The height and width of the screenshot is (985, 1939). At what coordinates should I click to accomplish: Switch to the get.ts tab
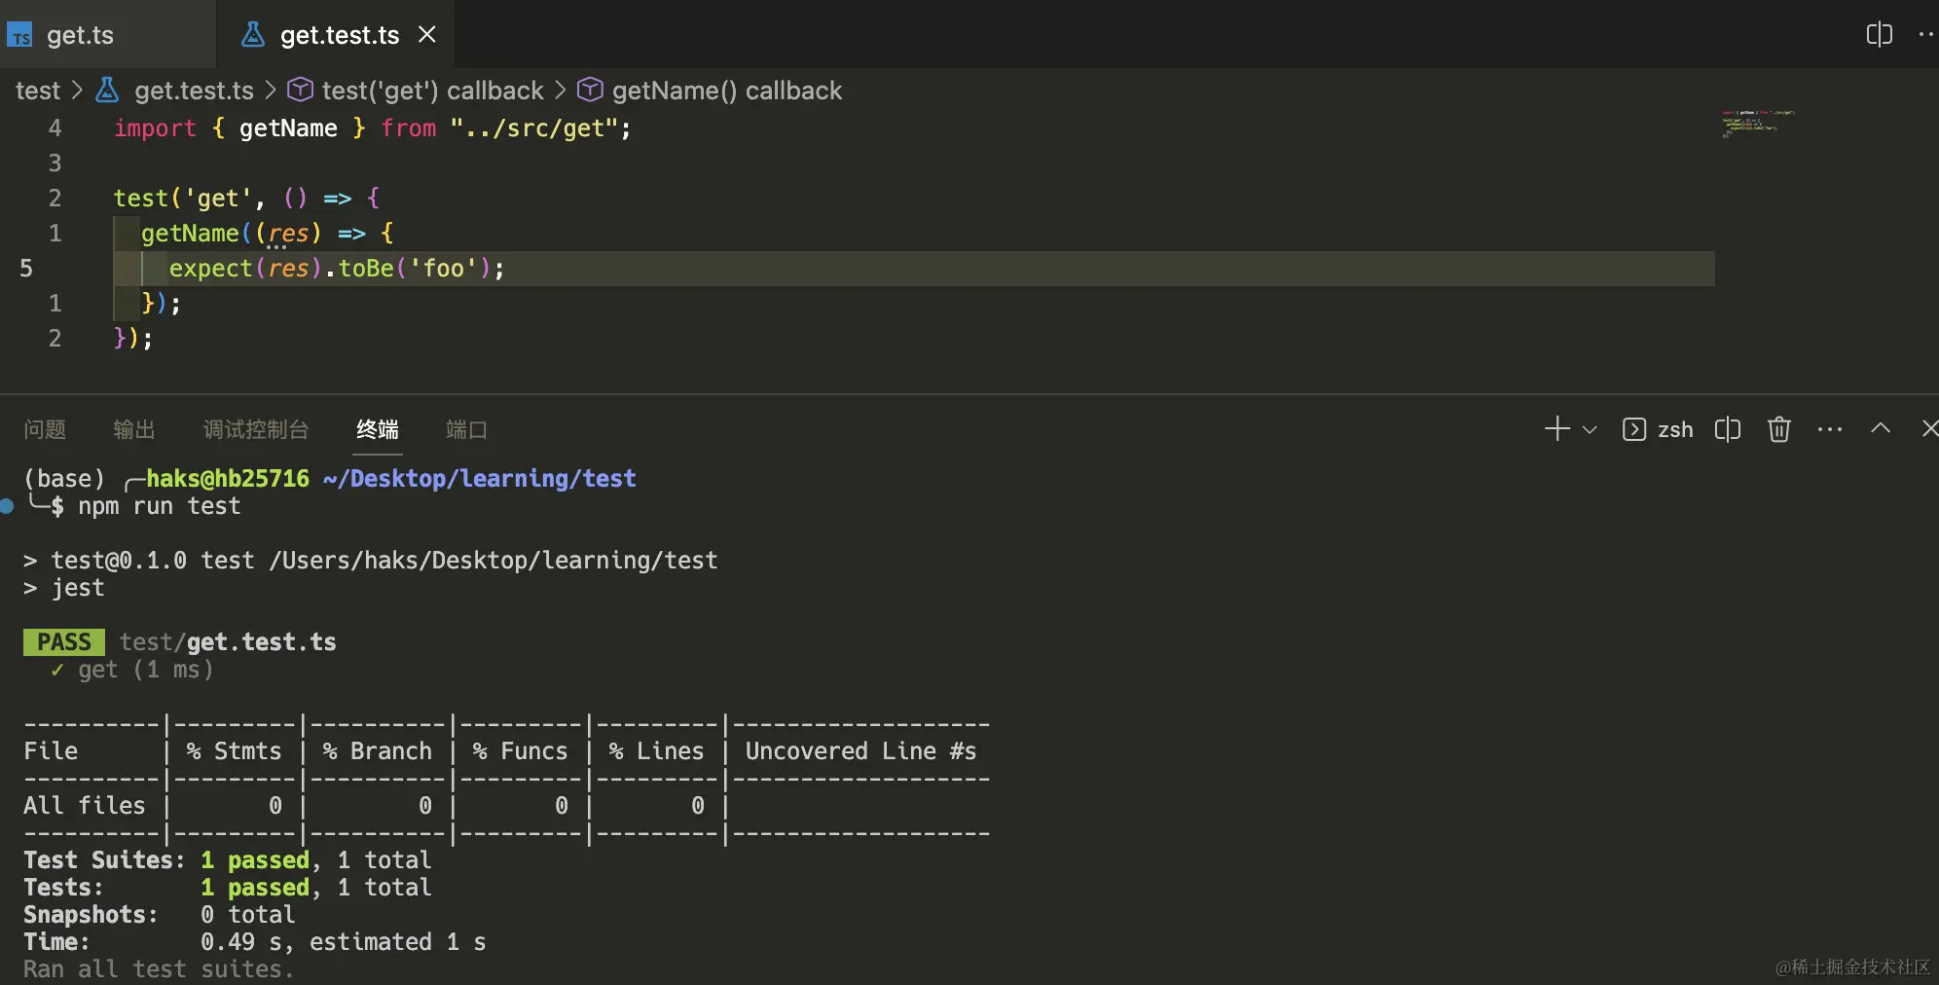click(x=80, y=36)
